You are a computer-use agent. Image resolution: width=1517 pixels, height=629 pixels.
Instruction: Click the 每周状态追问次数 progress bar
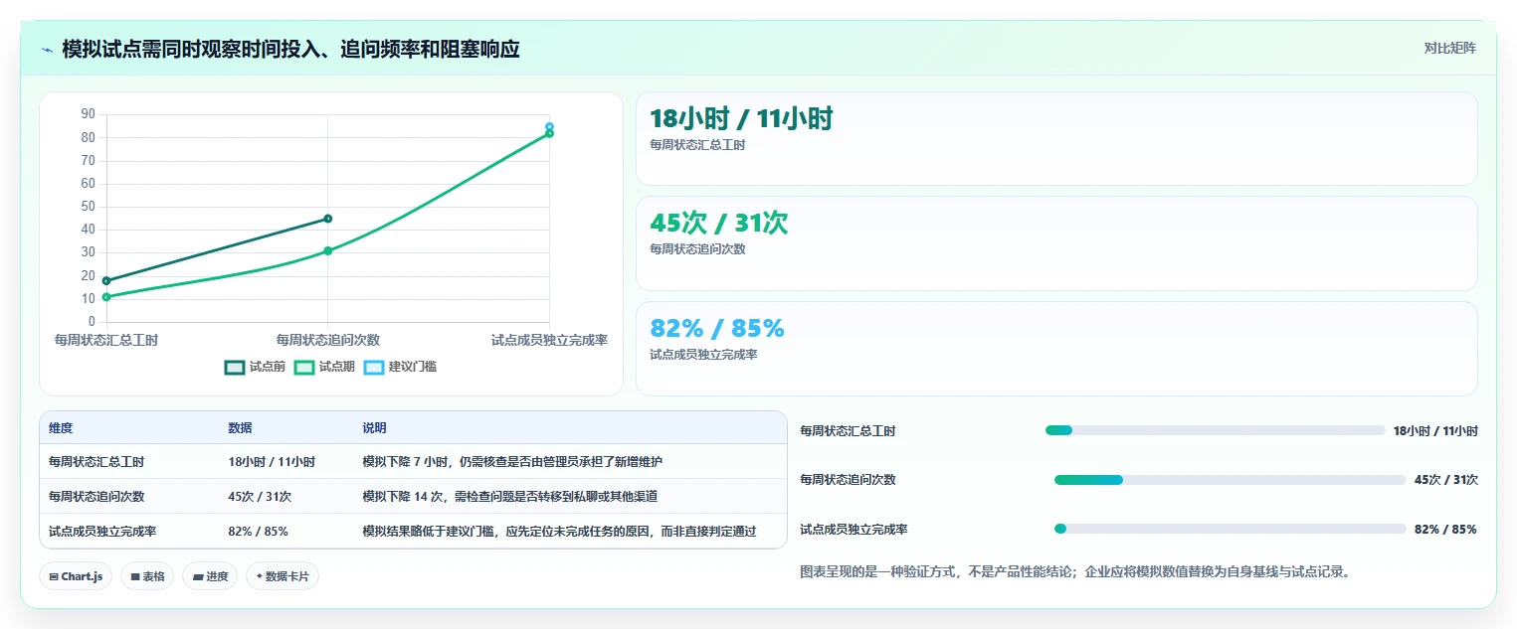coord(1230,480)
